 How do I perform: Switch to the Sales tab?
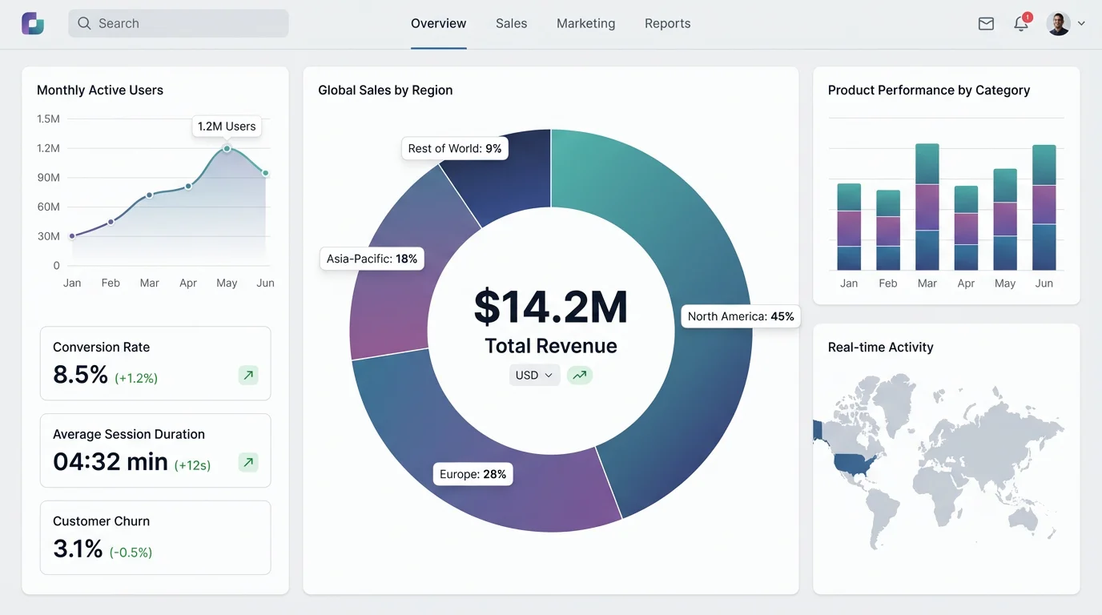tap(511, 23)
